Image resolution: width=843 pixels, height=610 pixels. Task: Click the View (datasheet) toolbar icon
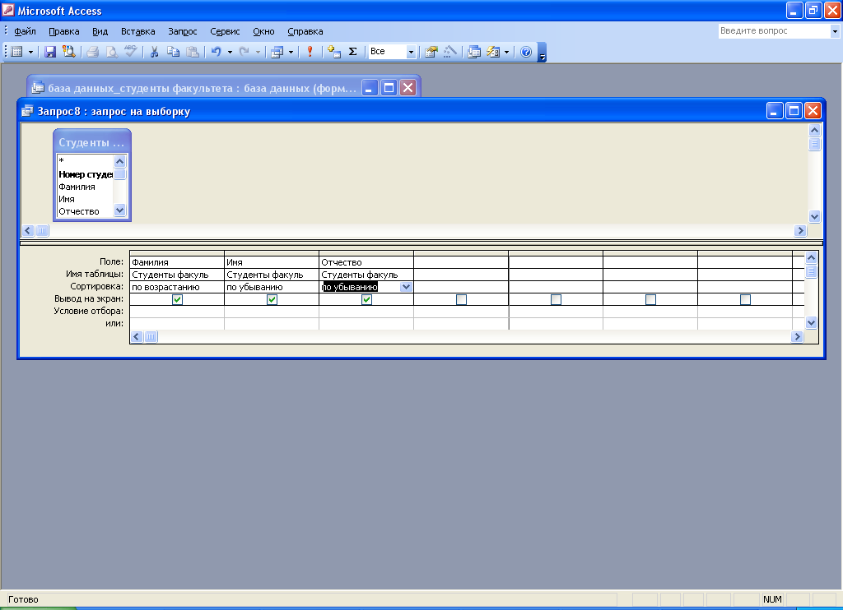[16, 52]
